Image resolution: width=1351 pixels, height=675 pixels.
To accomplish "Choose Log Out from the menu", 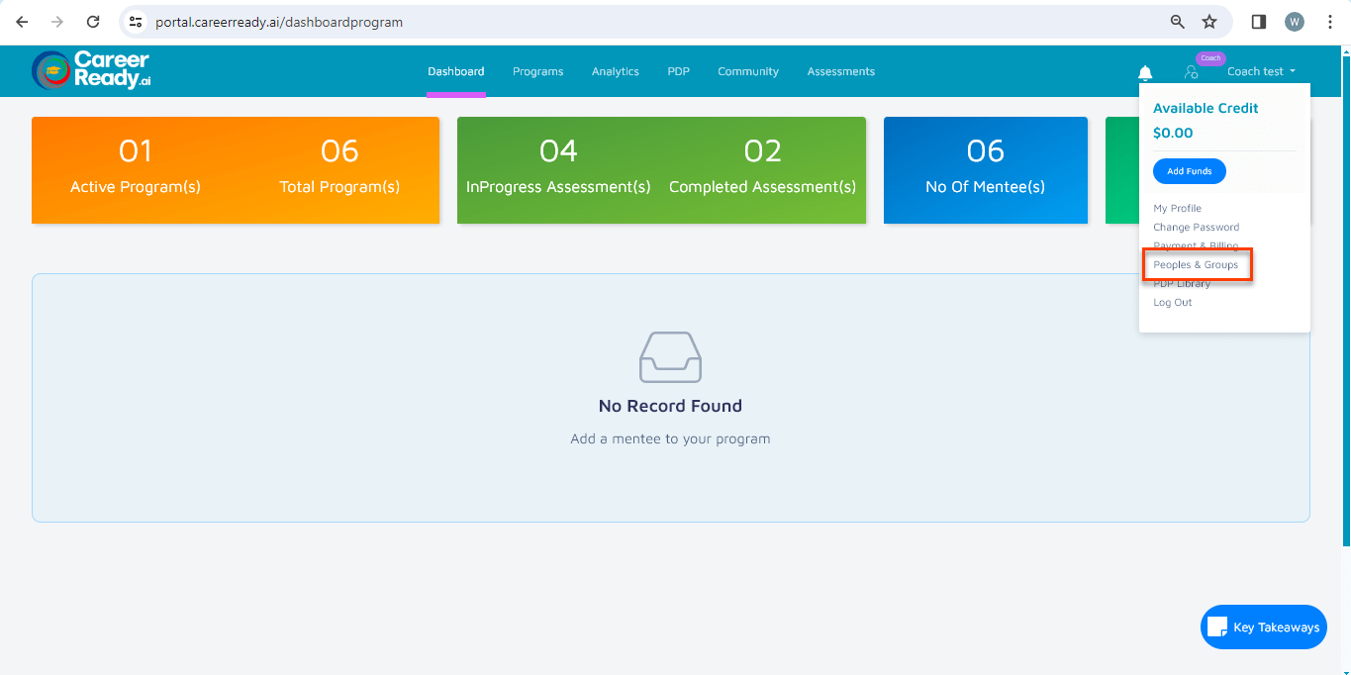I will [x=1173, y=303].
